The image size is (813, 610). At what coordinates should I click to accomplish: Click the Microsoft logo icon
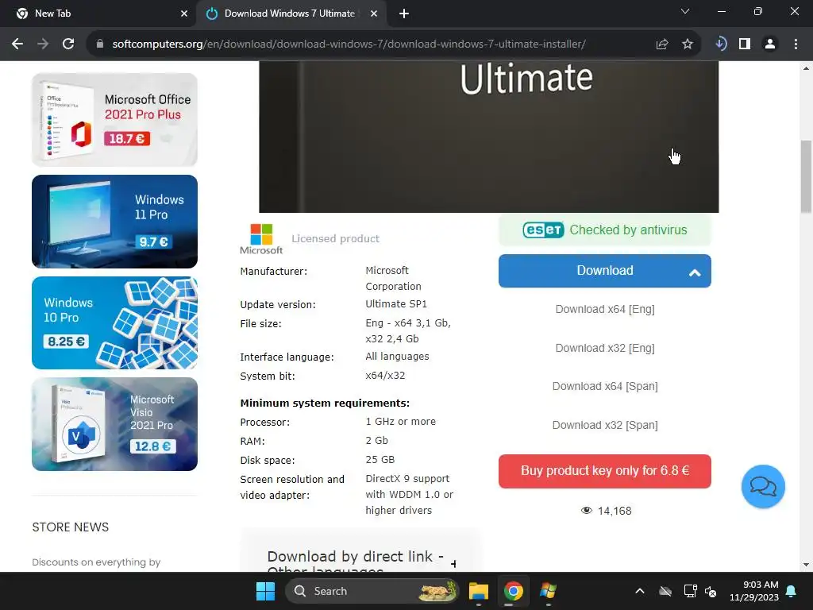click(x=261, y=238)
